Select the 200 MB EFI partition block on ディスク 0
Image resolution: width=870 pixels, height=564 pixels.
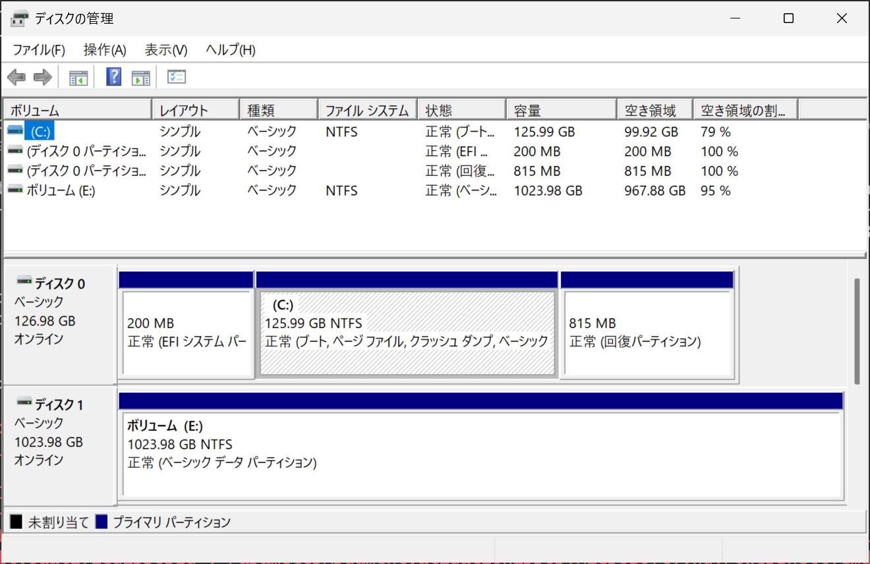pyautogui.click(x=186, y=325)
